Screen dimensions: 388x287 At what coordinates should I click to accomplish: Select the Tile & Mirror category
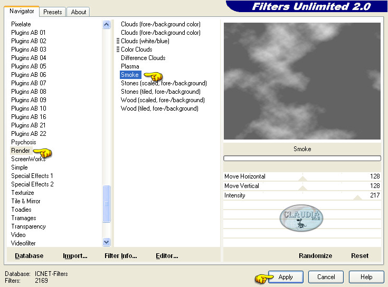[x=26, y=201]
